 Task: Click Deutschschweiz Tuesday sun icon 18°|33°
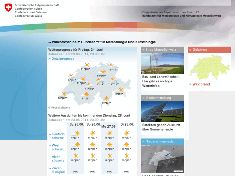click(126, 133)
